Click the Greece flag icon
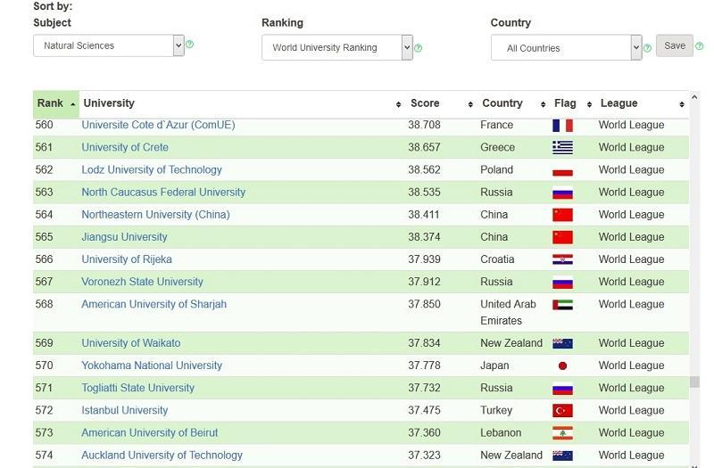714x468 pixels. [x=562, y=148]
